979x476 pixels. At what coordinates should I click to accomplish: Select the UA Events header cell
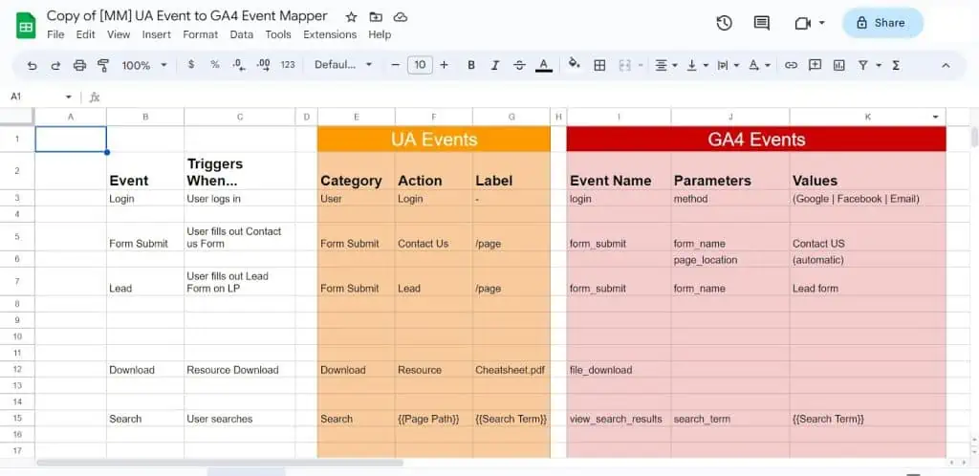[x=434, y=140]
